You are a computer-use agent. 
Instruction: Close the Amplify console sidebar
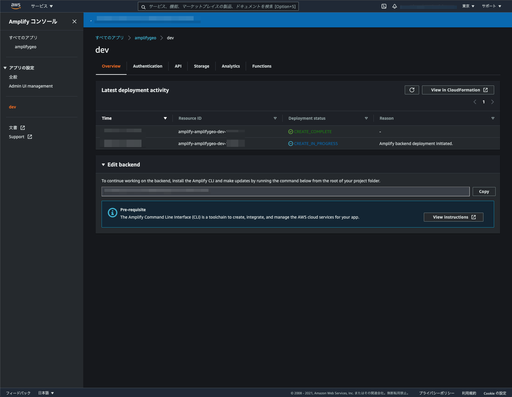[x=74, y=21]
